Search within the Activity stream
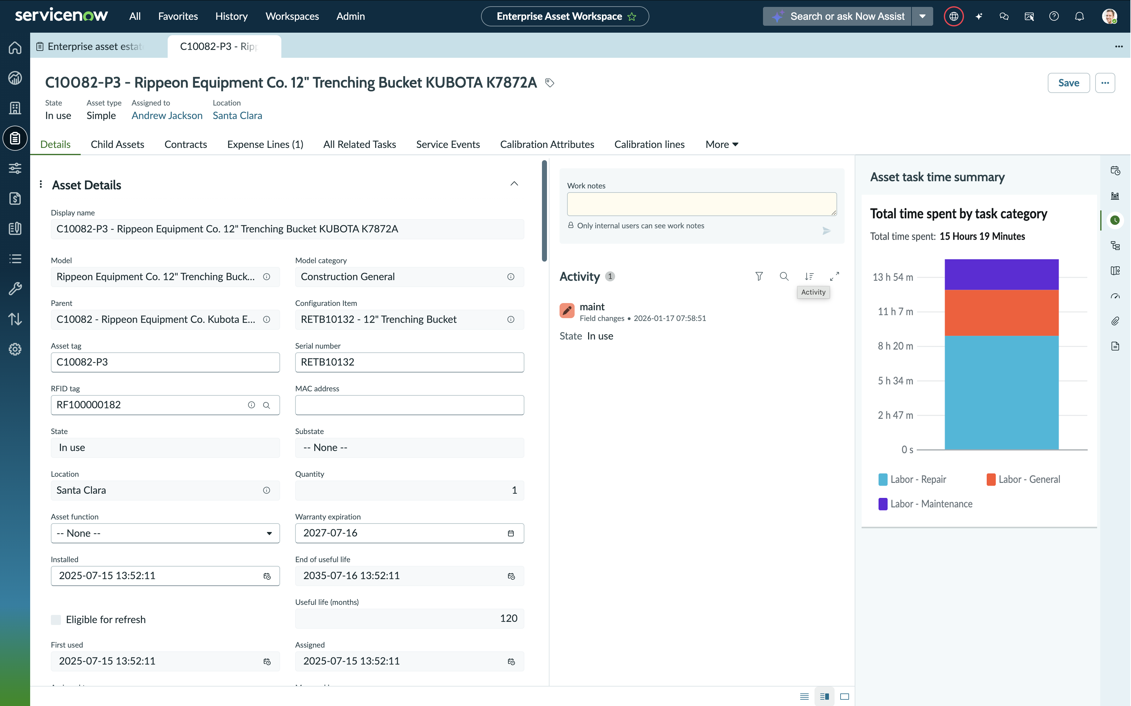Screen dimensions: 1131x706 [x=784, y=276]
